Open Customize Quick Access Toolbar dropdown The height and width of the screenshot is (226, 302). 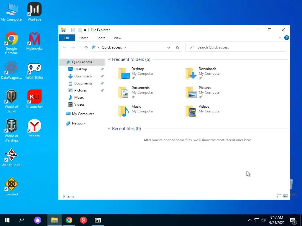[x=85, y=30]
